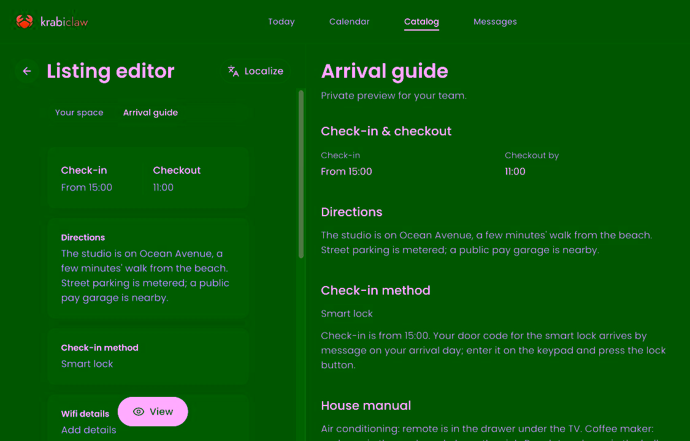This screenshot has width=690, height=441.
Task: Click the listing editor scrollbar
Action: [301, 175]
